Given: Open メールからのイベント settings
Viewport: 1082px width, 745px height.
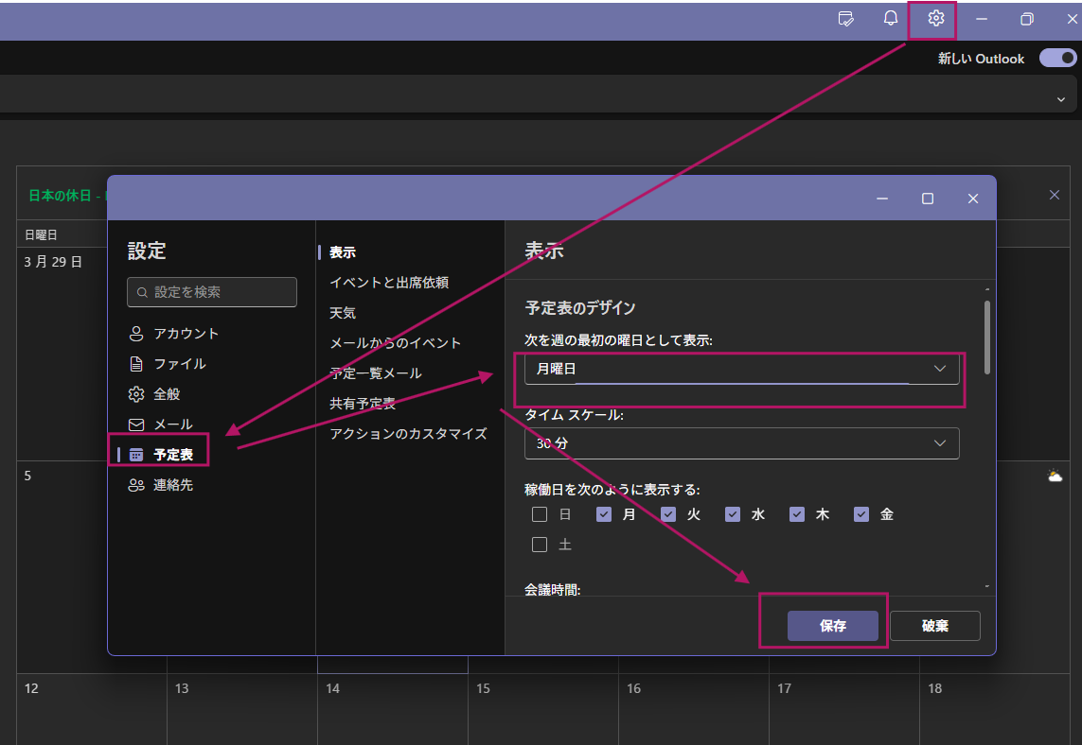Looking at the screenshot, I should 396,343.
